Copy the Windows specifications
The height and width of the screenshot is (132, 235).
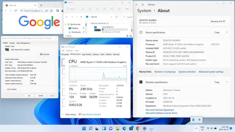click(217, 82)
